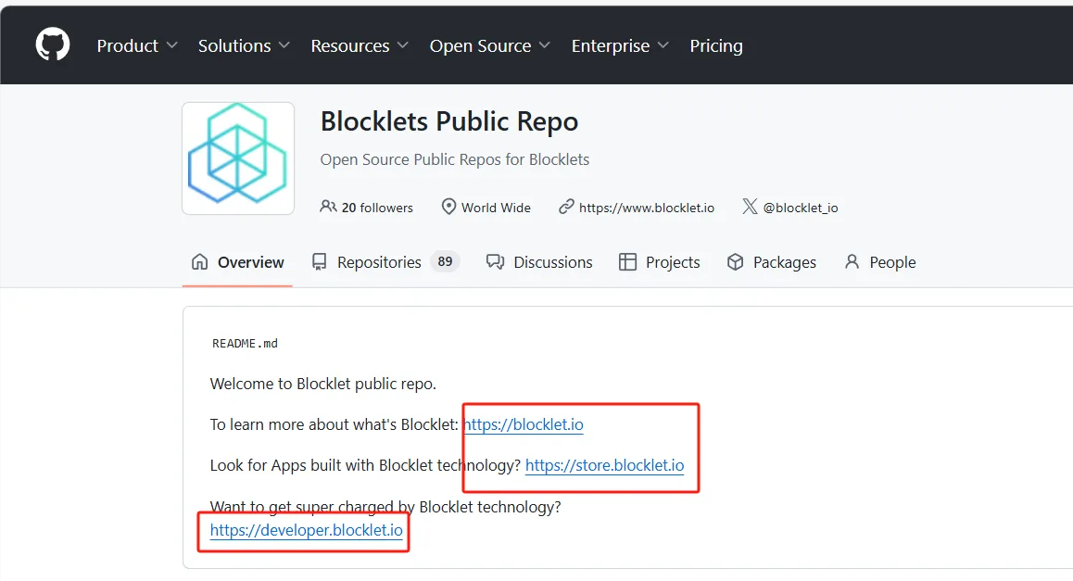Click the Discussions speech bubbles icon

(x=495, y=262)
